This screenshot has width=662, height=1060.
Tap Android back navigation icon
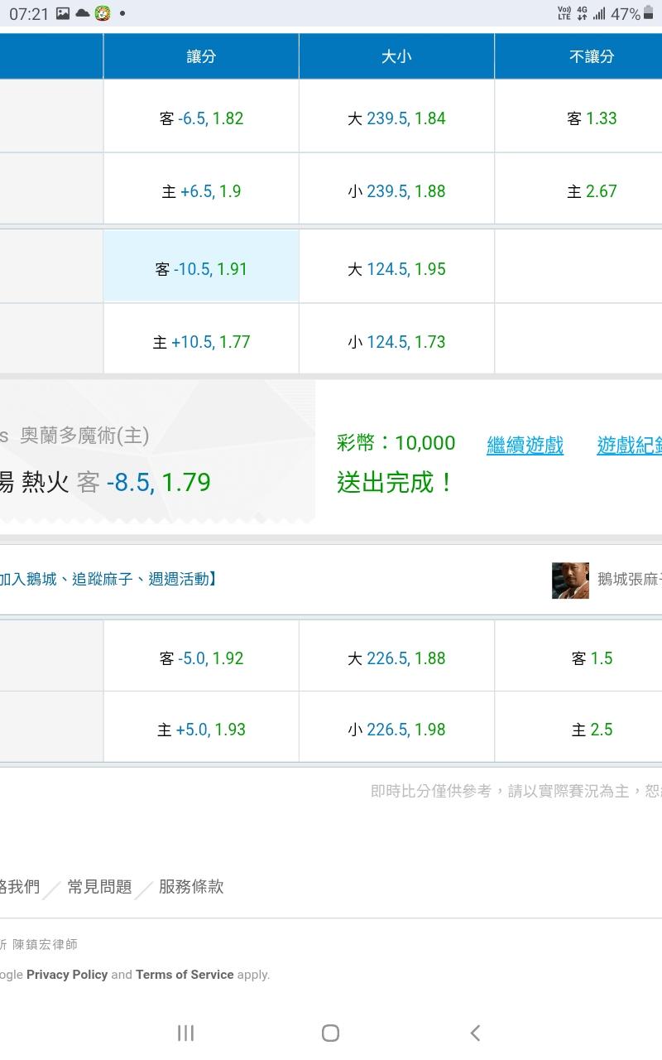point(475,1033)
